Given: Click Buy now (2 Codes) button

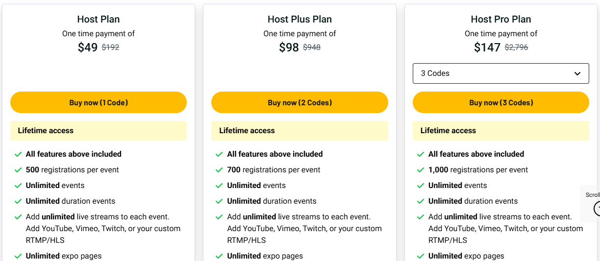Looking at the screenshot, I should 300,103.
